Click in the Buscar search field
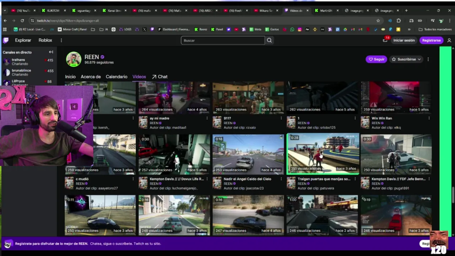The image size is (455, 256). pyautogui.click(x=223, y=40)
